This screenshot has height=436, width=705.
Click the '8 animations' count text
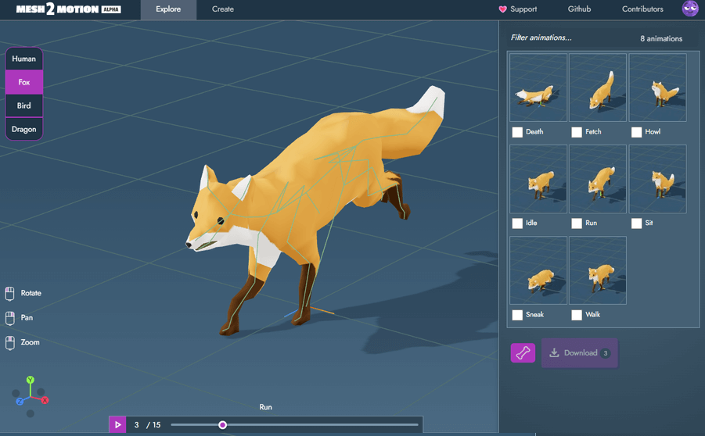coord(661,38)
